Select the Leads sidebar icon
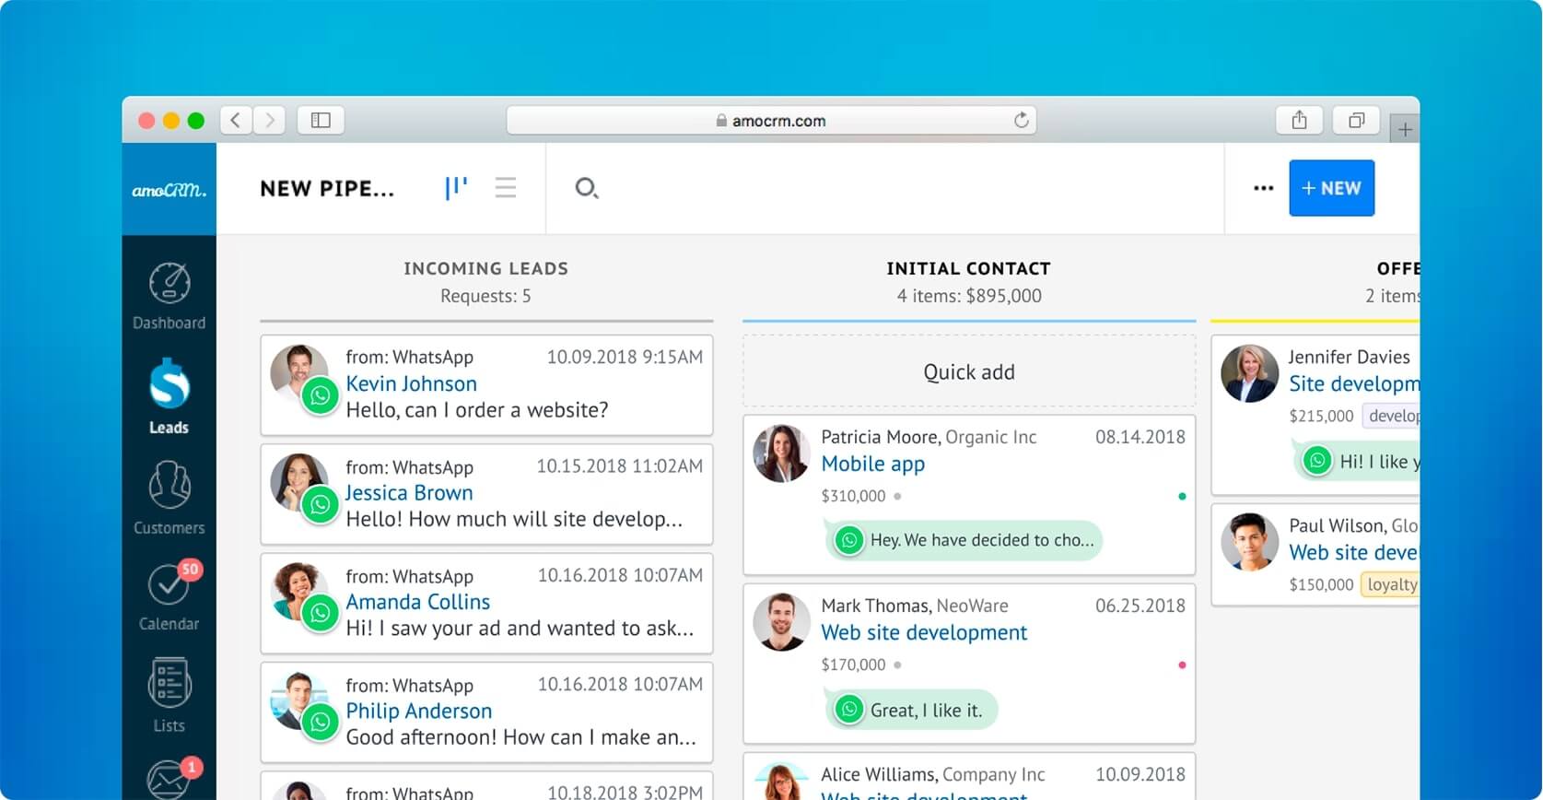The height and width of the screenshot is (800, 1543). 169,396
